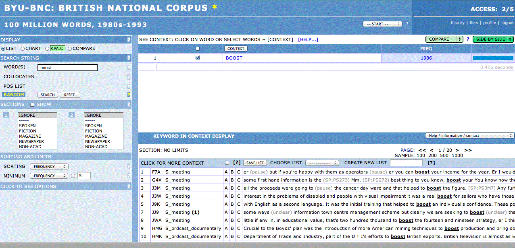Image resolution: width=515 pixels, height=248 pixels.
Task: Open the history link
Action: pyautogui.click(x=458, y=23)
